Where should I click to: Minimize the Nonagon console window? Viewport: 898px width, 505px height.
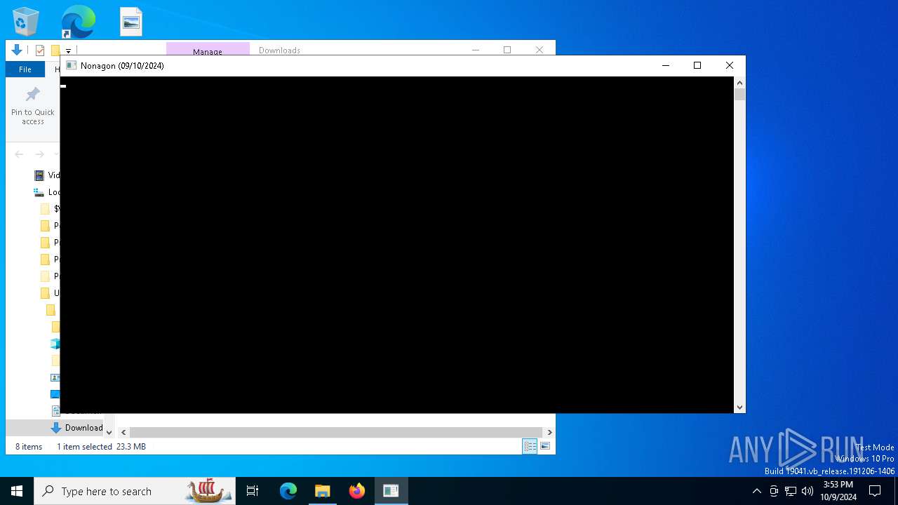(665, 65)
